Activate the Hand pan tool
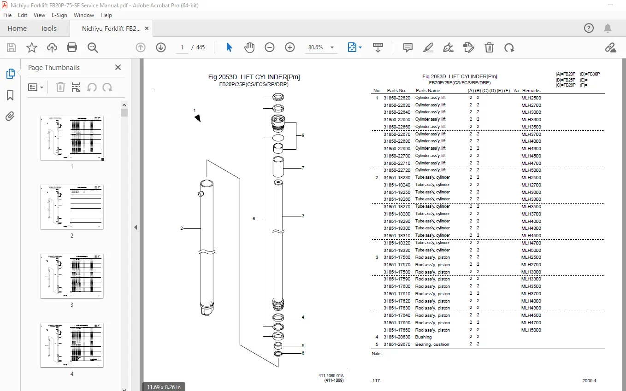Viewport: 626px width, 391px height. (249, 47)
